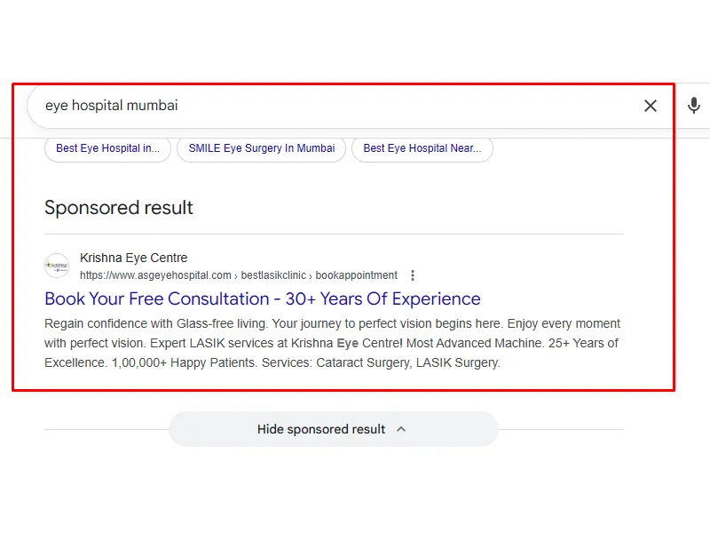
Task: Choose the "Best Eye Hospital Near..." chip
Action: pyautogui.click(x=422, y=148)
